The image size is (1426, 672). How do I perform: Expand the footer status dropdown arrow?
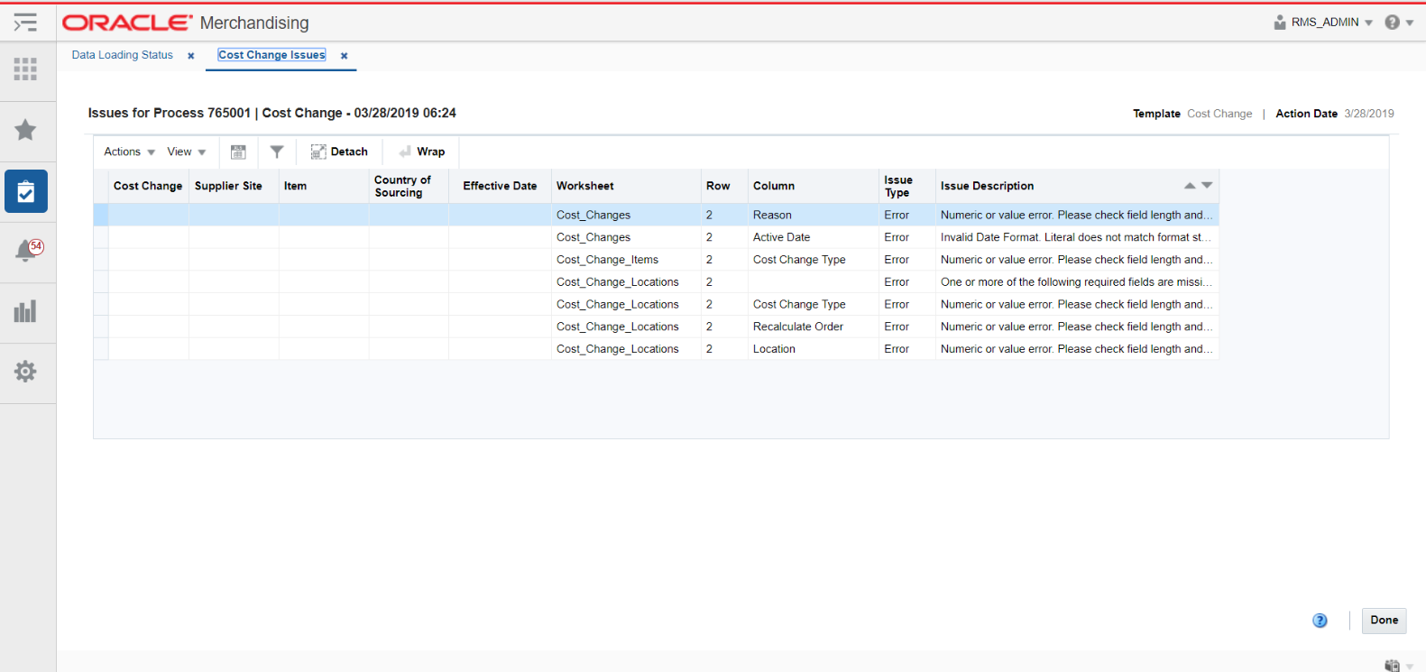coord(1410,667)
